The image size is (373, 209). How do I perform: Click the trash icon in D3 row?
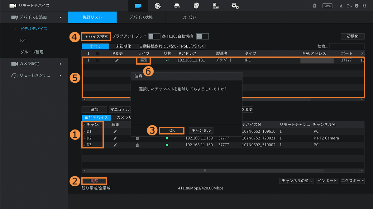tap(137, 145)
